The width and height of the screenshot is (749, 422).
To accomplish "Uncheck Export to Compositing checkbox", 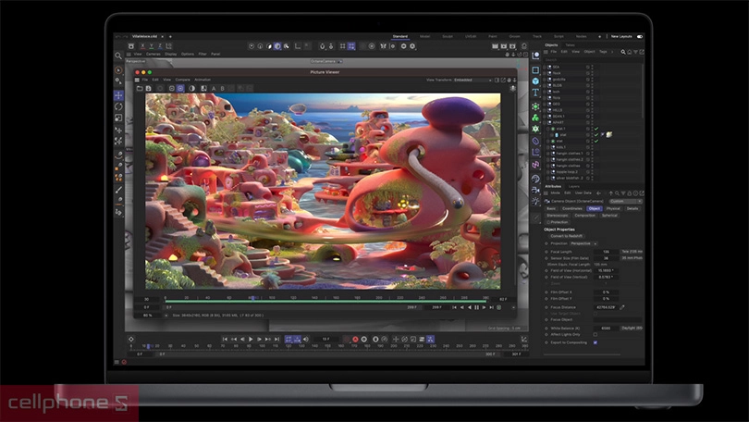I will click(x=596, y=342).
